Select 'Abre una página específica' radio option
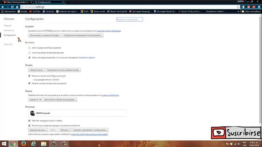The height and width of the screenshot is (147, 262). pyautogui.click(x=29, y=58)
